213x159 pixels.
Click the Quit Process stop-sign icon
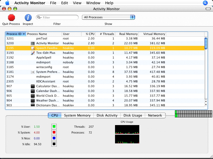click(x=11, y=18)
